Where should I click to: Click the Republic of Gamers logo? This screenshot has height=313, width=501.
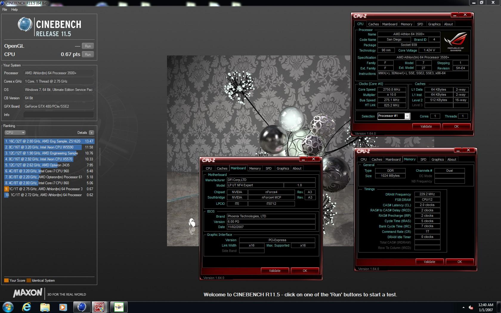(x=456, y=42)
